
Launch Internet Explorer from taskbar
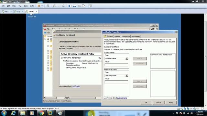(x=13, y=113)
